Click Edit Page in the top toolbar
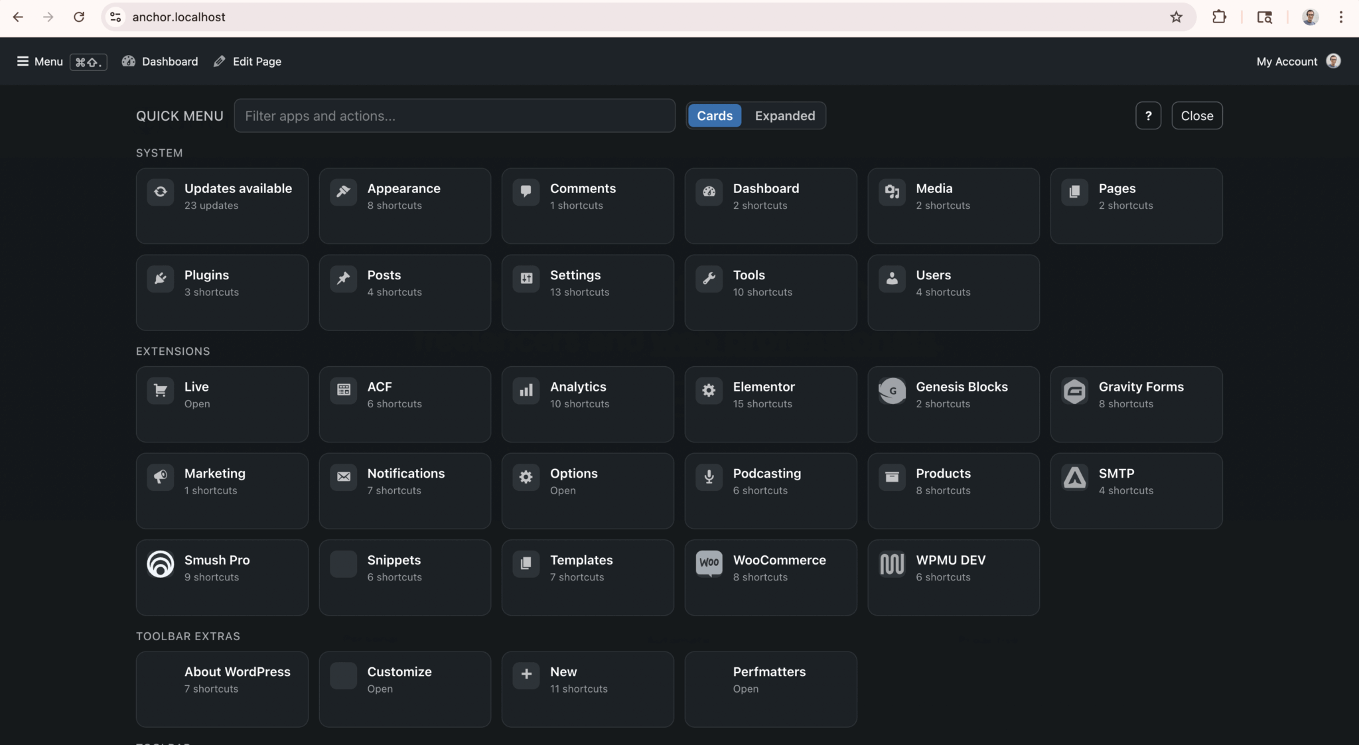 tap(248, 61)
